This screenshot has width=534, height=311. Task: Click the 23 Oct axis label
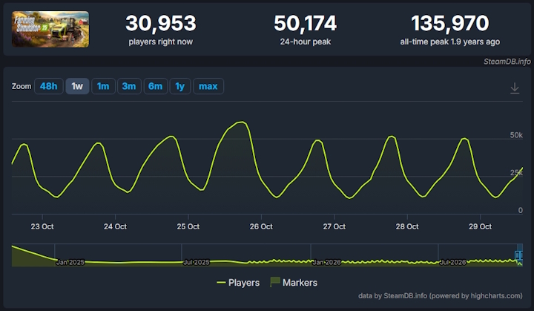[x=42, y=226]
